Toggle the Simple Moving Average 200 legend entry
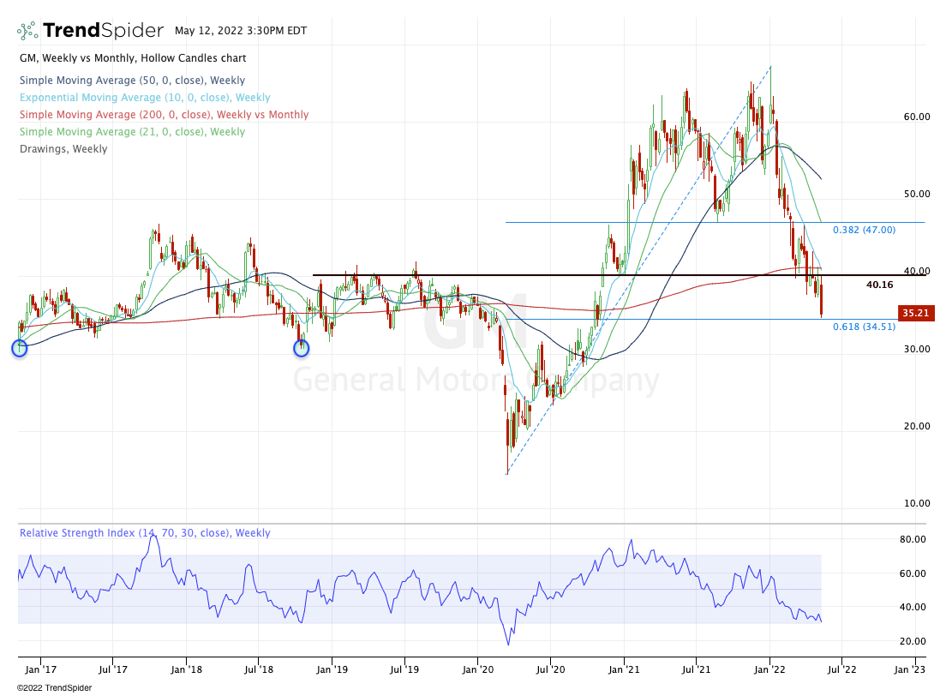The width and height of the screenshot is (952, 696). 163,115
